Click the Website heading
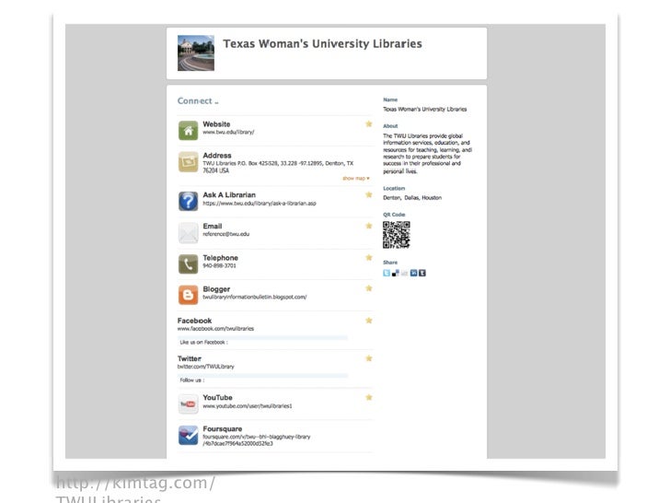 (216, 124)
